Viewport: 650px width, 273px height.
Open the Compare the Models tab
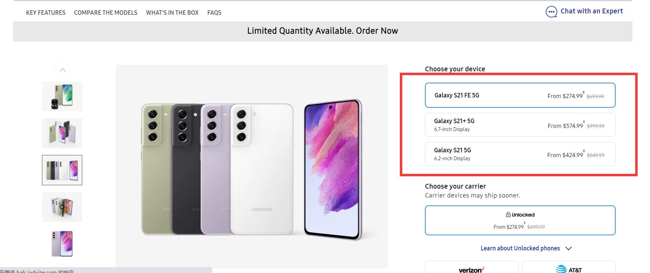(106, 13)
